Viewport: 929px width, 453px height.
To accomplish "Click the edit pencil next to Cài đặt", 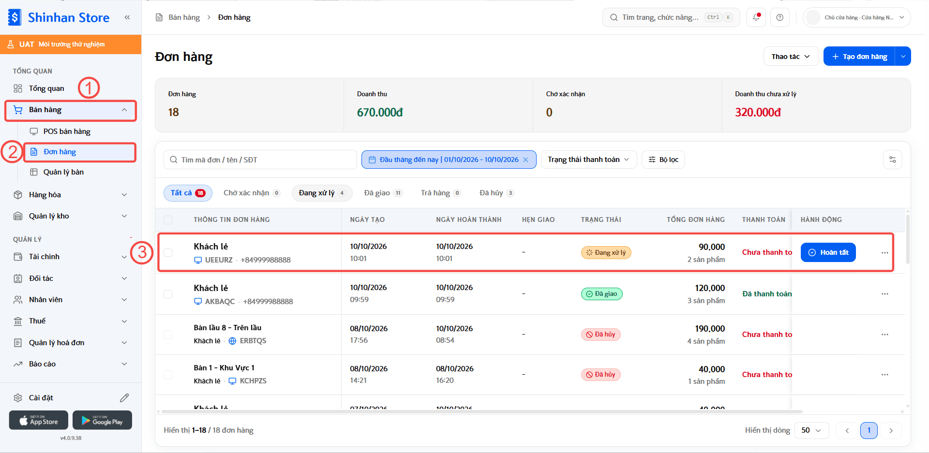I will pos(124,398).
